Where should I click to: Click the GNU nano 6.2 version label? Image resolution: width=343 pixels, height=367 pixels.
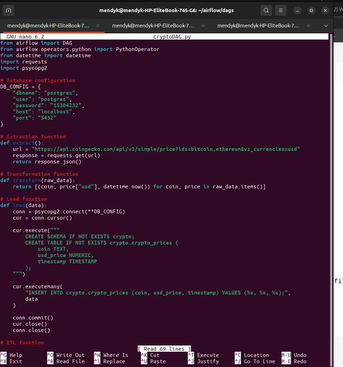pyautogui.click(x=25, y=37)
